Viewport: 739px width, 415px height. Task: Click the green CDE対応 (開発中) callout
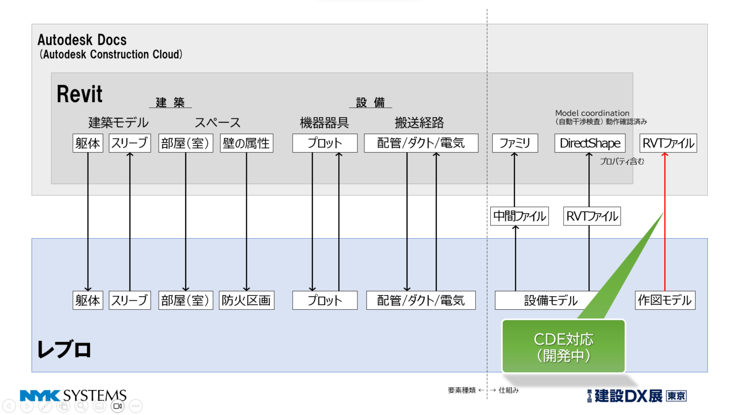[x=563, y=347]
